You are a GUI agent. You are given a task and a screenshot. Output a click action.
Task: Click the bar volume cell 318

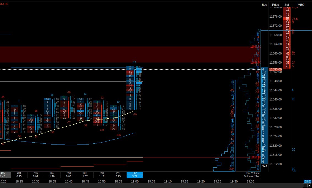pos(85,173)
